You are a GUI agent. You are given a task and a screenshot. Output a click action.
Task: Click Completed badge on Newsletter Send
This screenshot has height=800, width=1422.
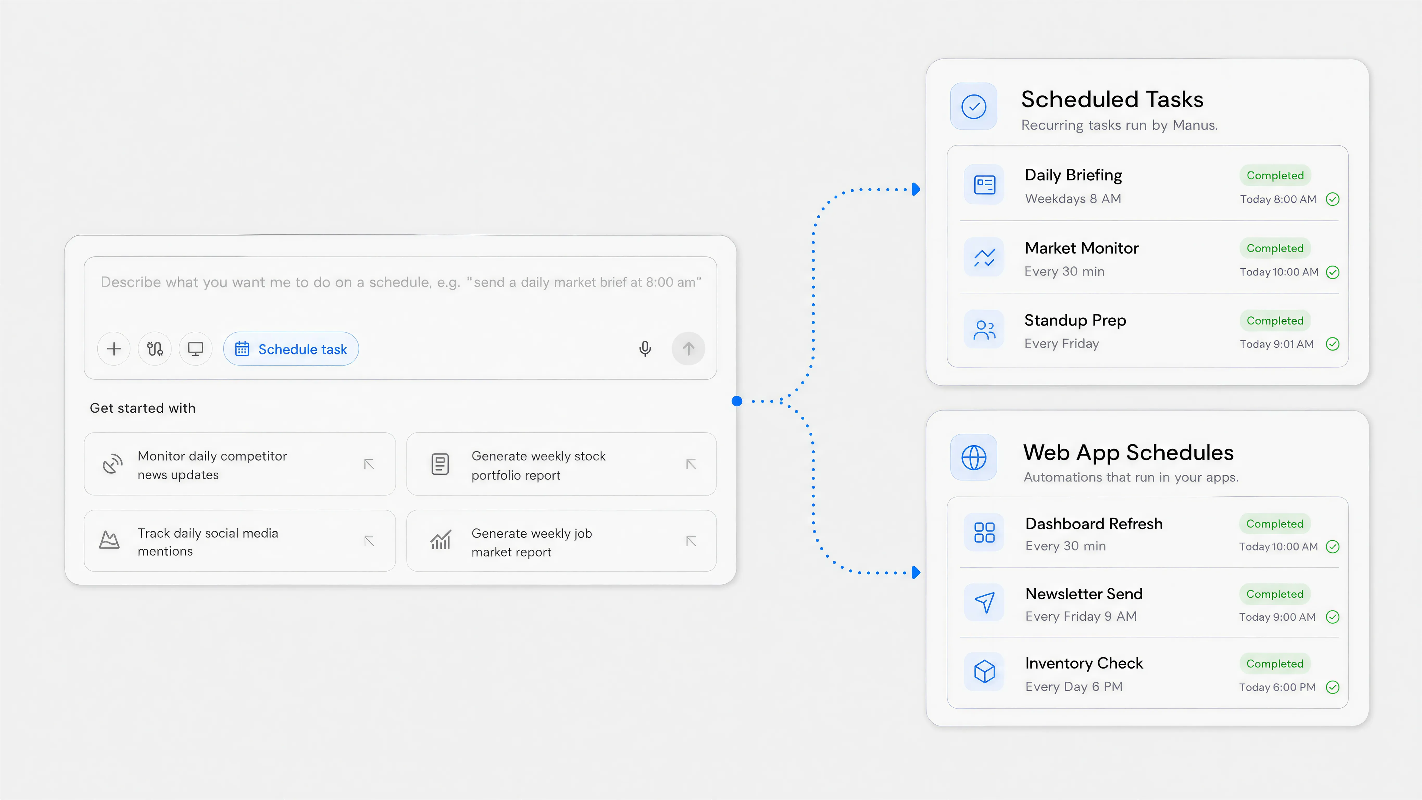coord(1275,594)
